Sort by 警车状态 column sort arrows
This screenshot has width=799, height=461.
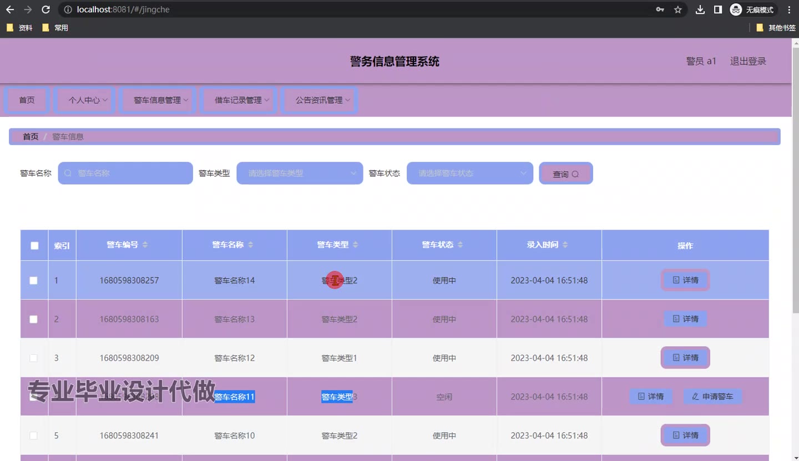461,245
